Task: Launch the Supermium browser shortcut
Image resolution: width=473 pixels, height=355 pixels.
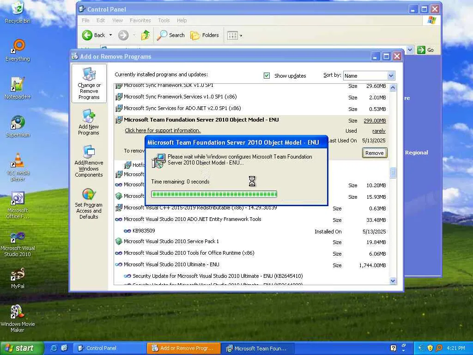Action: (18, 126)
